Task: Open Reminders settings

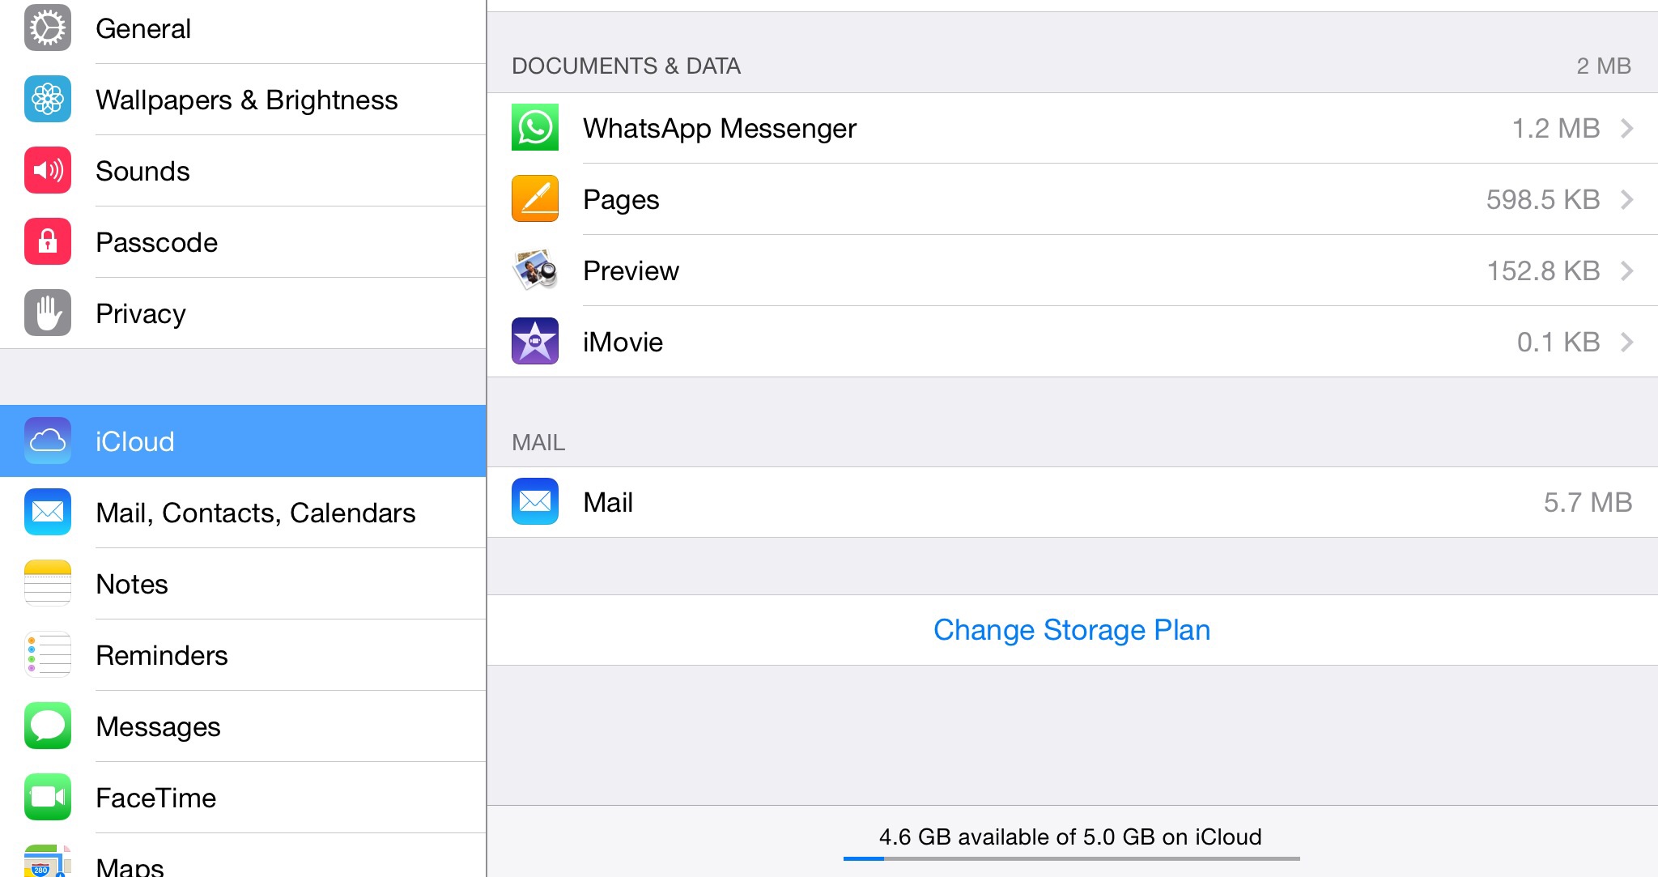Action: tap(243, 655)
